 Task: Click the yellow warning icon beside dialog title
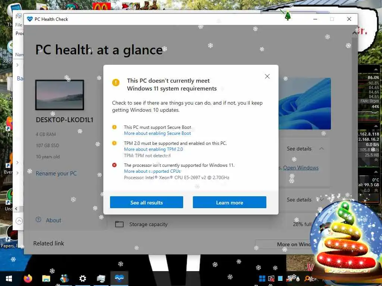[x=116, y=82]
